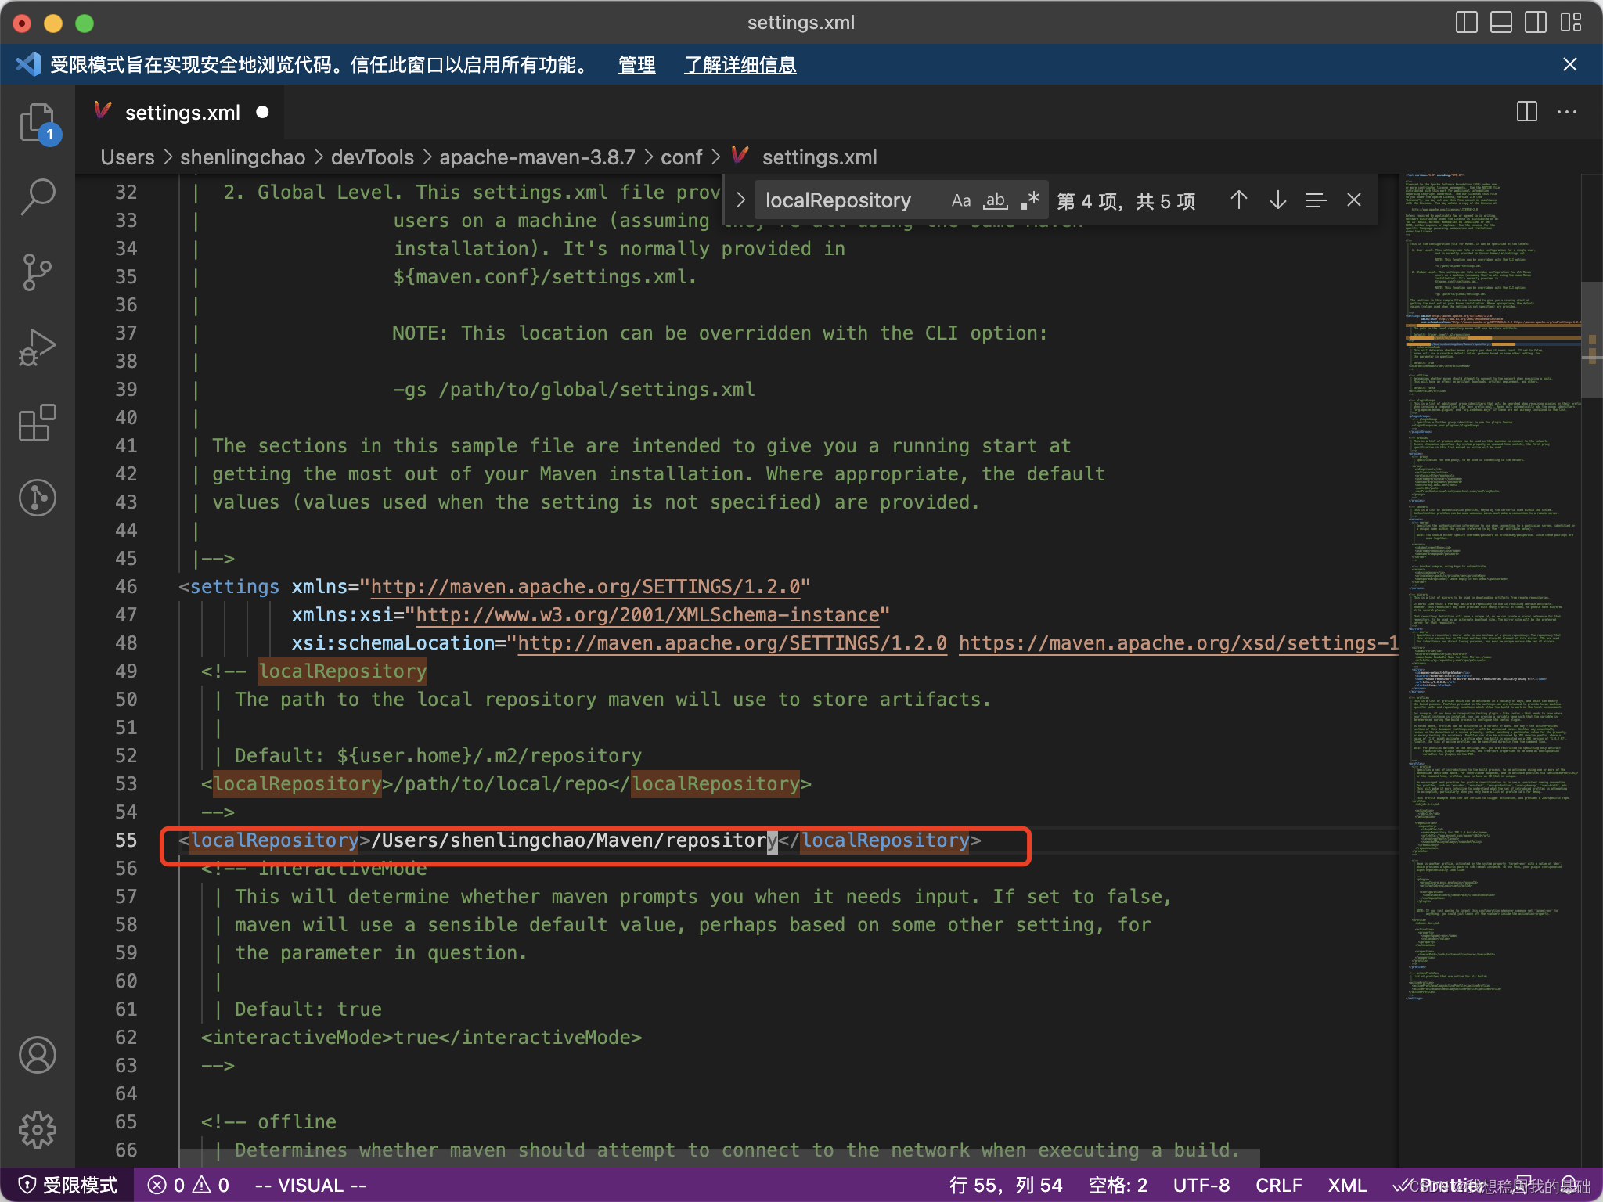The height and width of the screenshot is (1202, 1603).
Task: Select the settings.xml editor tab
Action: (x=182, y=113)
